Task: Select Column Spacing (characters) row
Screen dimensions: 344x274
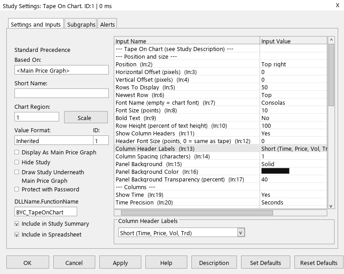Action: [220, 157]
